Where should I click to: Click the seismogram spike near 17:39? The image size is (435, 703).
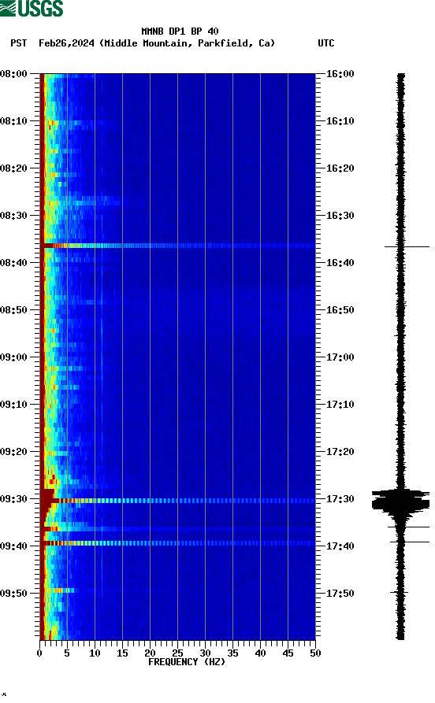pos(410,542)
